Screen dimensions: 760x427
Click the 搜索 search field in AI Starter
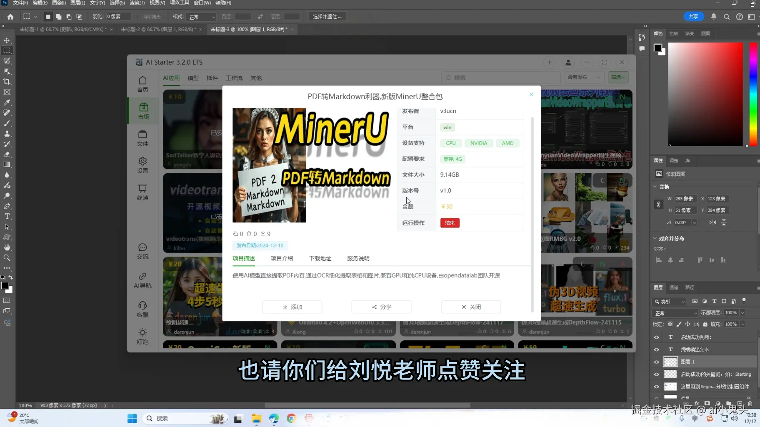click(500, 77)
